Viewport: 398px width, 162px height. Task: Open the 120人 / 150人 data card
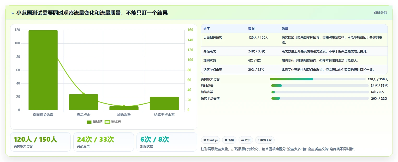40,142
